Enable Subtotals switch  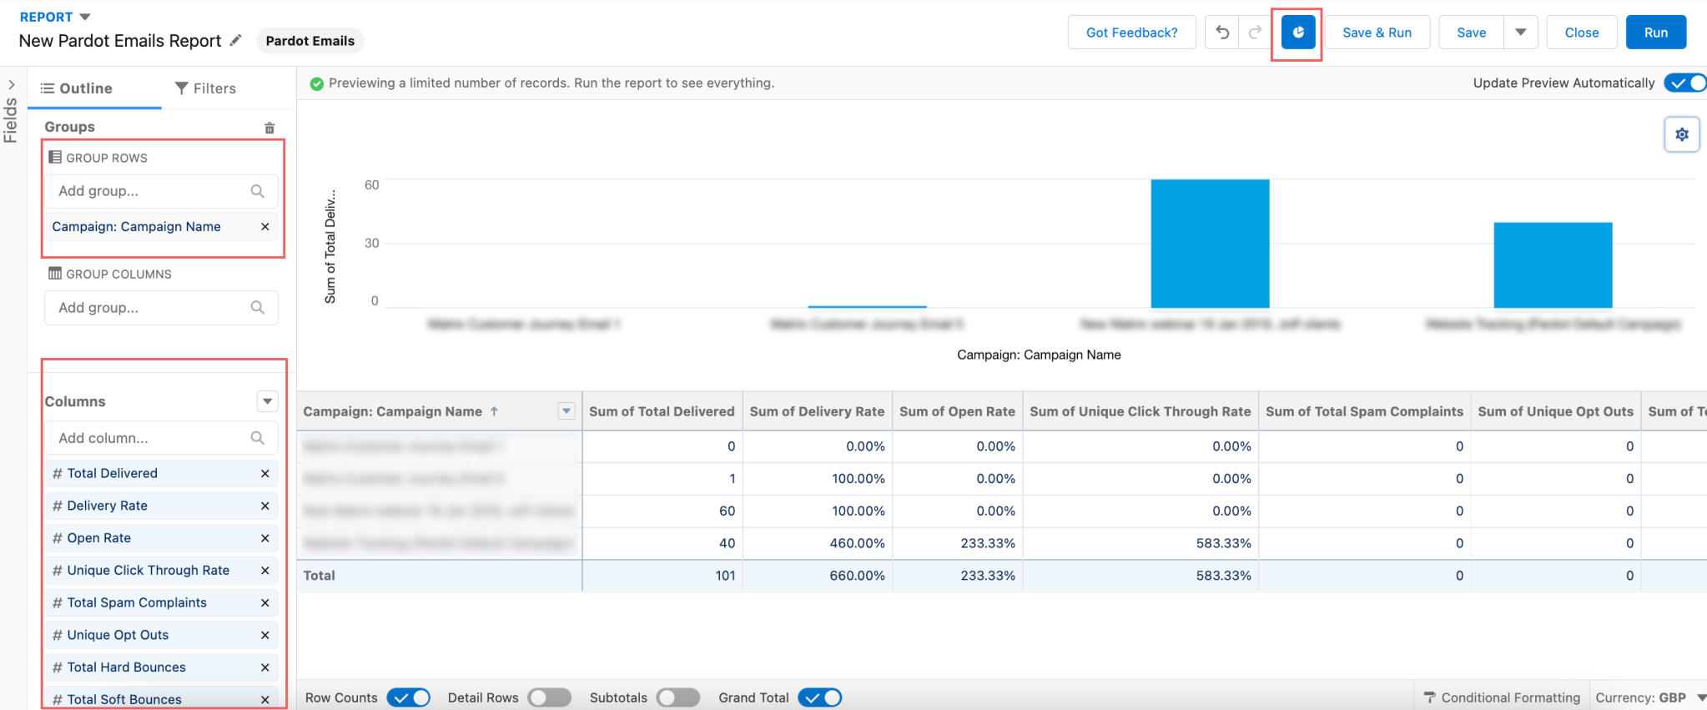pos(678,697)
